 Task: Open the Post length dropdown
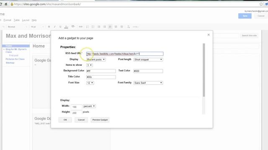pos(148,60)
